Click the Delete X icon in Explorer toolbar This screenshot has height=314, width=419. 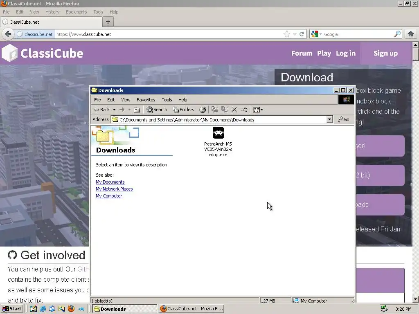[234, 110]
